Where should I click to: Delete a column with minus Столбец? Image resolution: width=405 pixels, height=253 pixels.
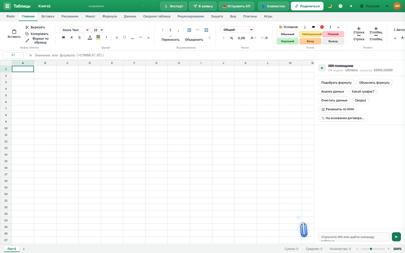[376, 38]
